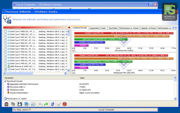
Task: Click the parameter panel scroll-down arrow
Action: [175, 99]
